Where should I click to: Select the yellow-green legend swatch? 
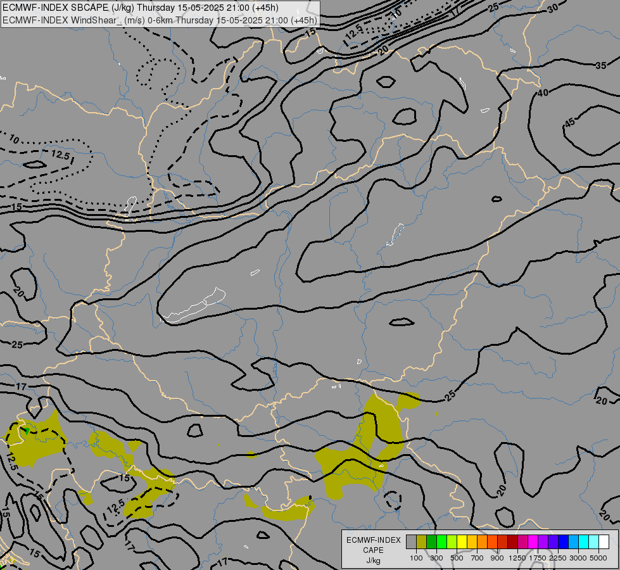pyautogui.click(x=452, y=542)
